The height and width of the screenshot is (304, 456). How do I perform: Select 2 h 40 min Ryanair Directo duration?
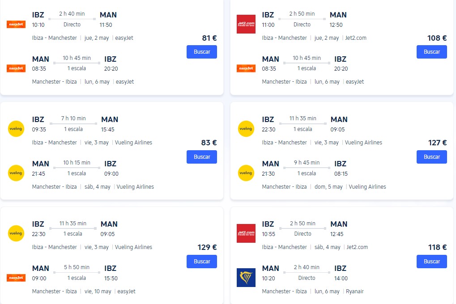(307, 267)
